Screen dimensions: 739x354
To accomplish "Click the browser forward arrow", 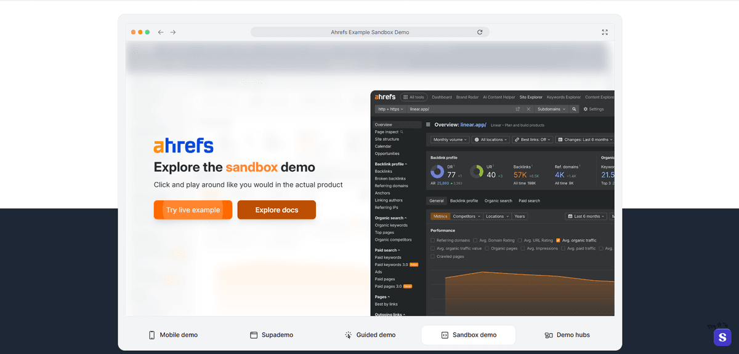I will [x=173, y=32].
